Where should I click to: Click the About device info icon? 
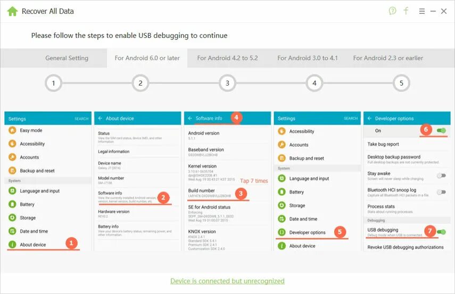(12, 245)
